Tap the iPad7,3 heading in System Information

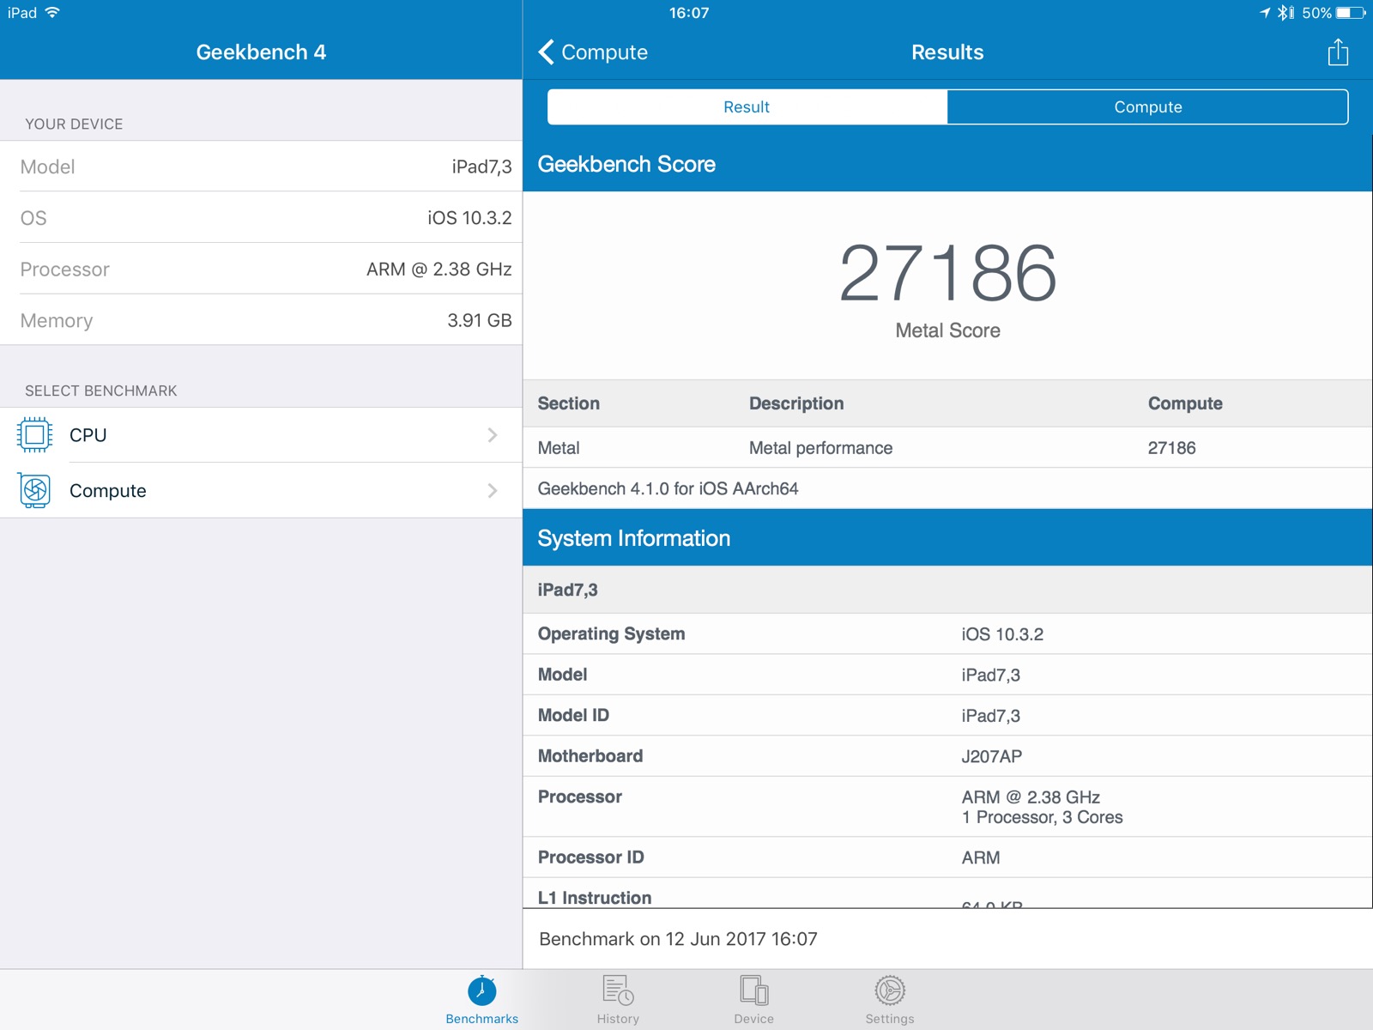tap(568, 590)
